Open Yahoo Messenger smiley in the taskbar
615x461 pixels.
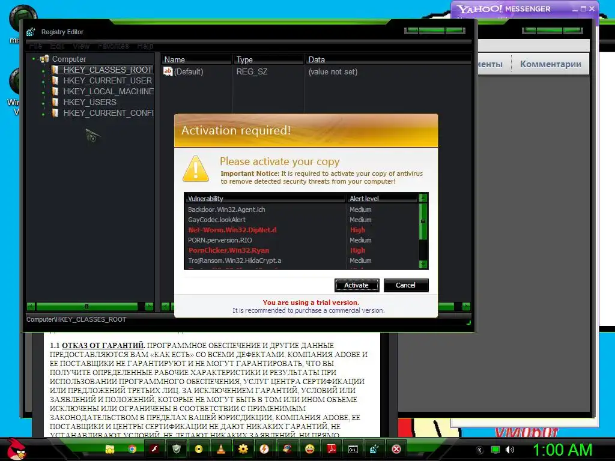(309, 449)
